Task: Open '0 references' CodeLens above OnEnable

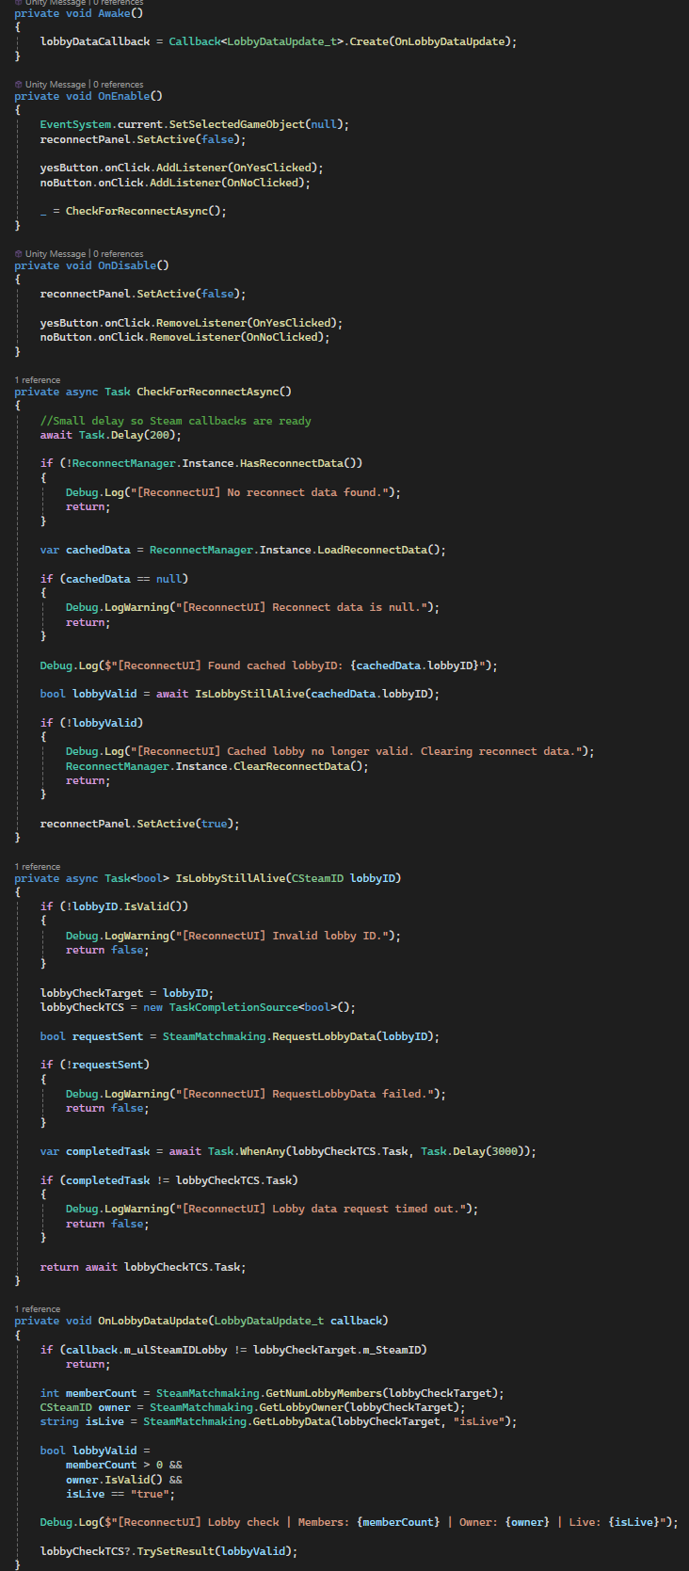Action: point(119,85)
